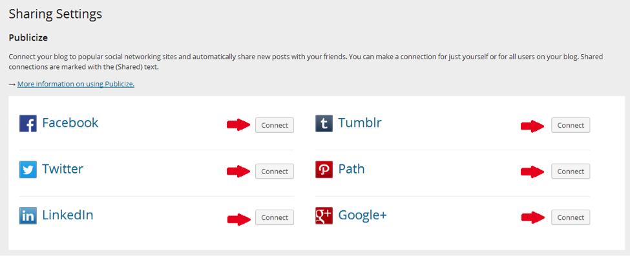This screenshot has width=630, height=256.
Task: Click the Facebook logo icon
Action: click(28, 124)
